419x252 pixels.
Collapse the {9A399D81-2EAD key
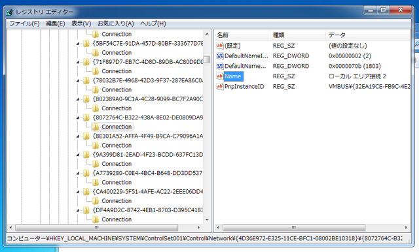click(78, 155)
